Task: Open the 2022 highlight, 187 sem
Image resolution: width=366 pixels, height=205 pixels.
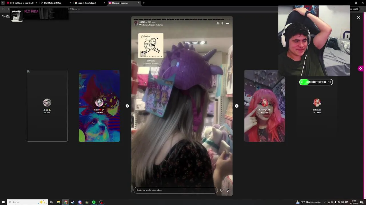Action: 317,106
